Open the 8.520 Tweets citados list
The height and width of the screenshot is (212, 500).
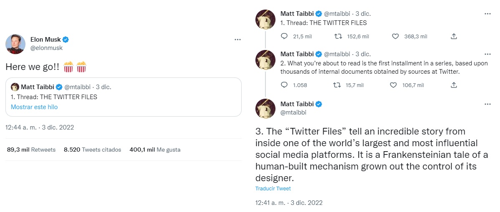click(92, 150)
